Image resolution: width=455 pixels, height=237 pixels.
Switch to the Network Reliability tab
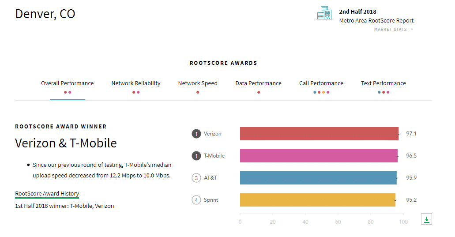coord(136,83)
